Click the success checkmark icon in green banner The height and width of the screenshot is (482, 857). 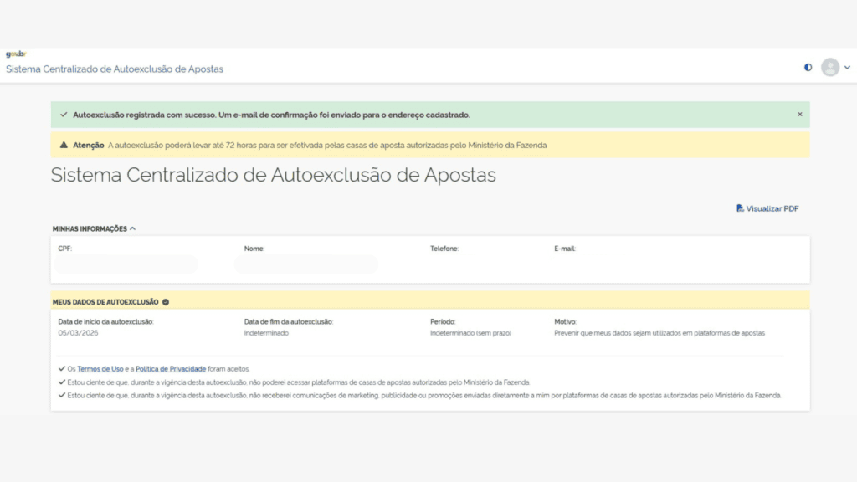(64, 114)
